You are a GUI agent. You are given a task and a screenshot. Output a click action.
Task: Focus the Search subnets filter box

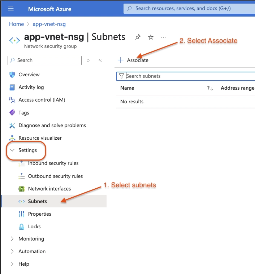[x=186, y=76]
